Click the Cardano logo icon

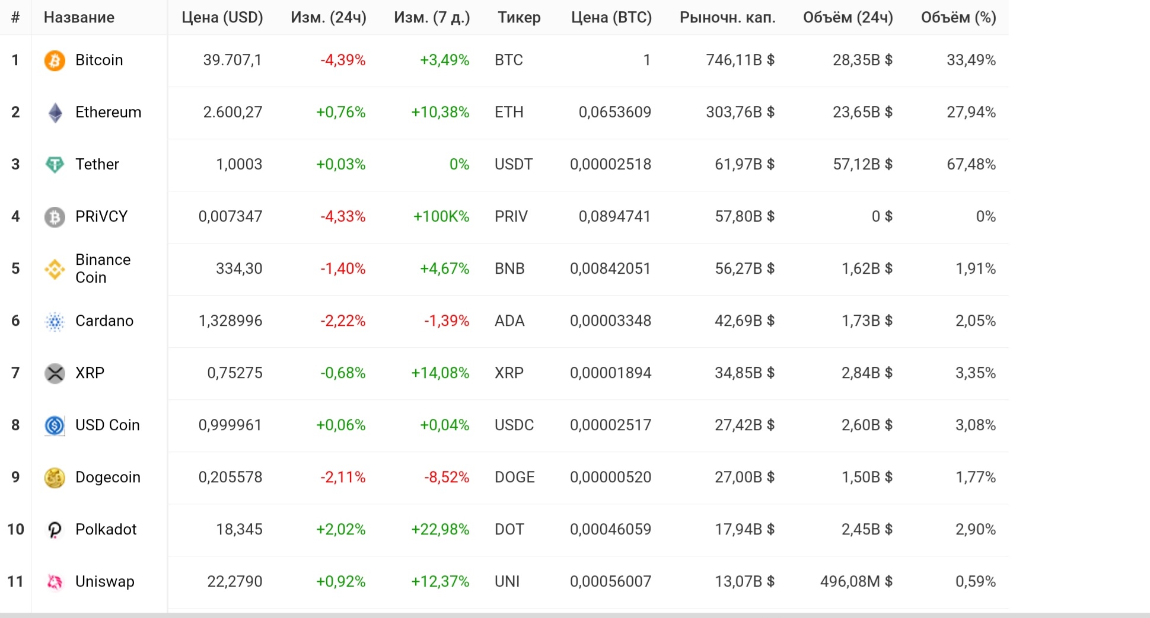click(55, 321)
